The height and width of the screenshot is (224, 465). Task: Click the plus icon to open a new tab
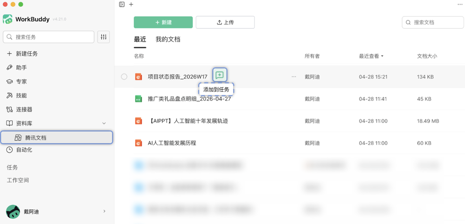click(131, 4)
